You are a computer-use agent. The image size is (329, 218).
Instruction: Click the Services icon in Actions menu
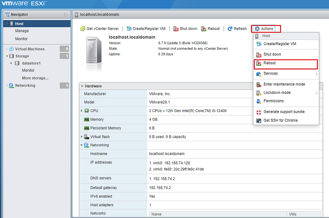259,74
